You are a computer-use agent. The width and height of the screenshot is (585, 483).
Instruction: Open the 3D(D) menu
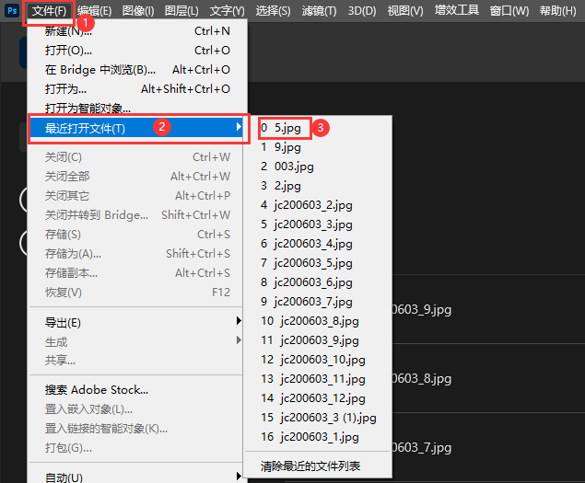[362, 11]
